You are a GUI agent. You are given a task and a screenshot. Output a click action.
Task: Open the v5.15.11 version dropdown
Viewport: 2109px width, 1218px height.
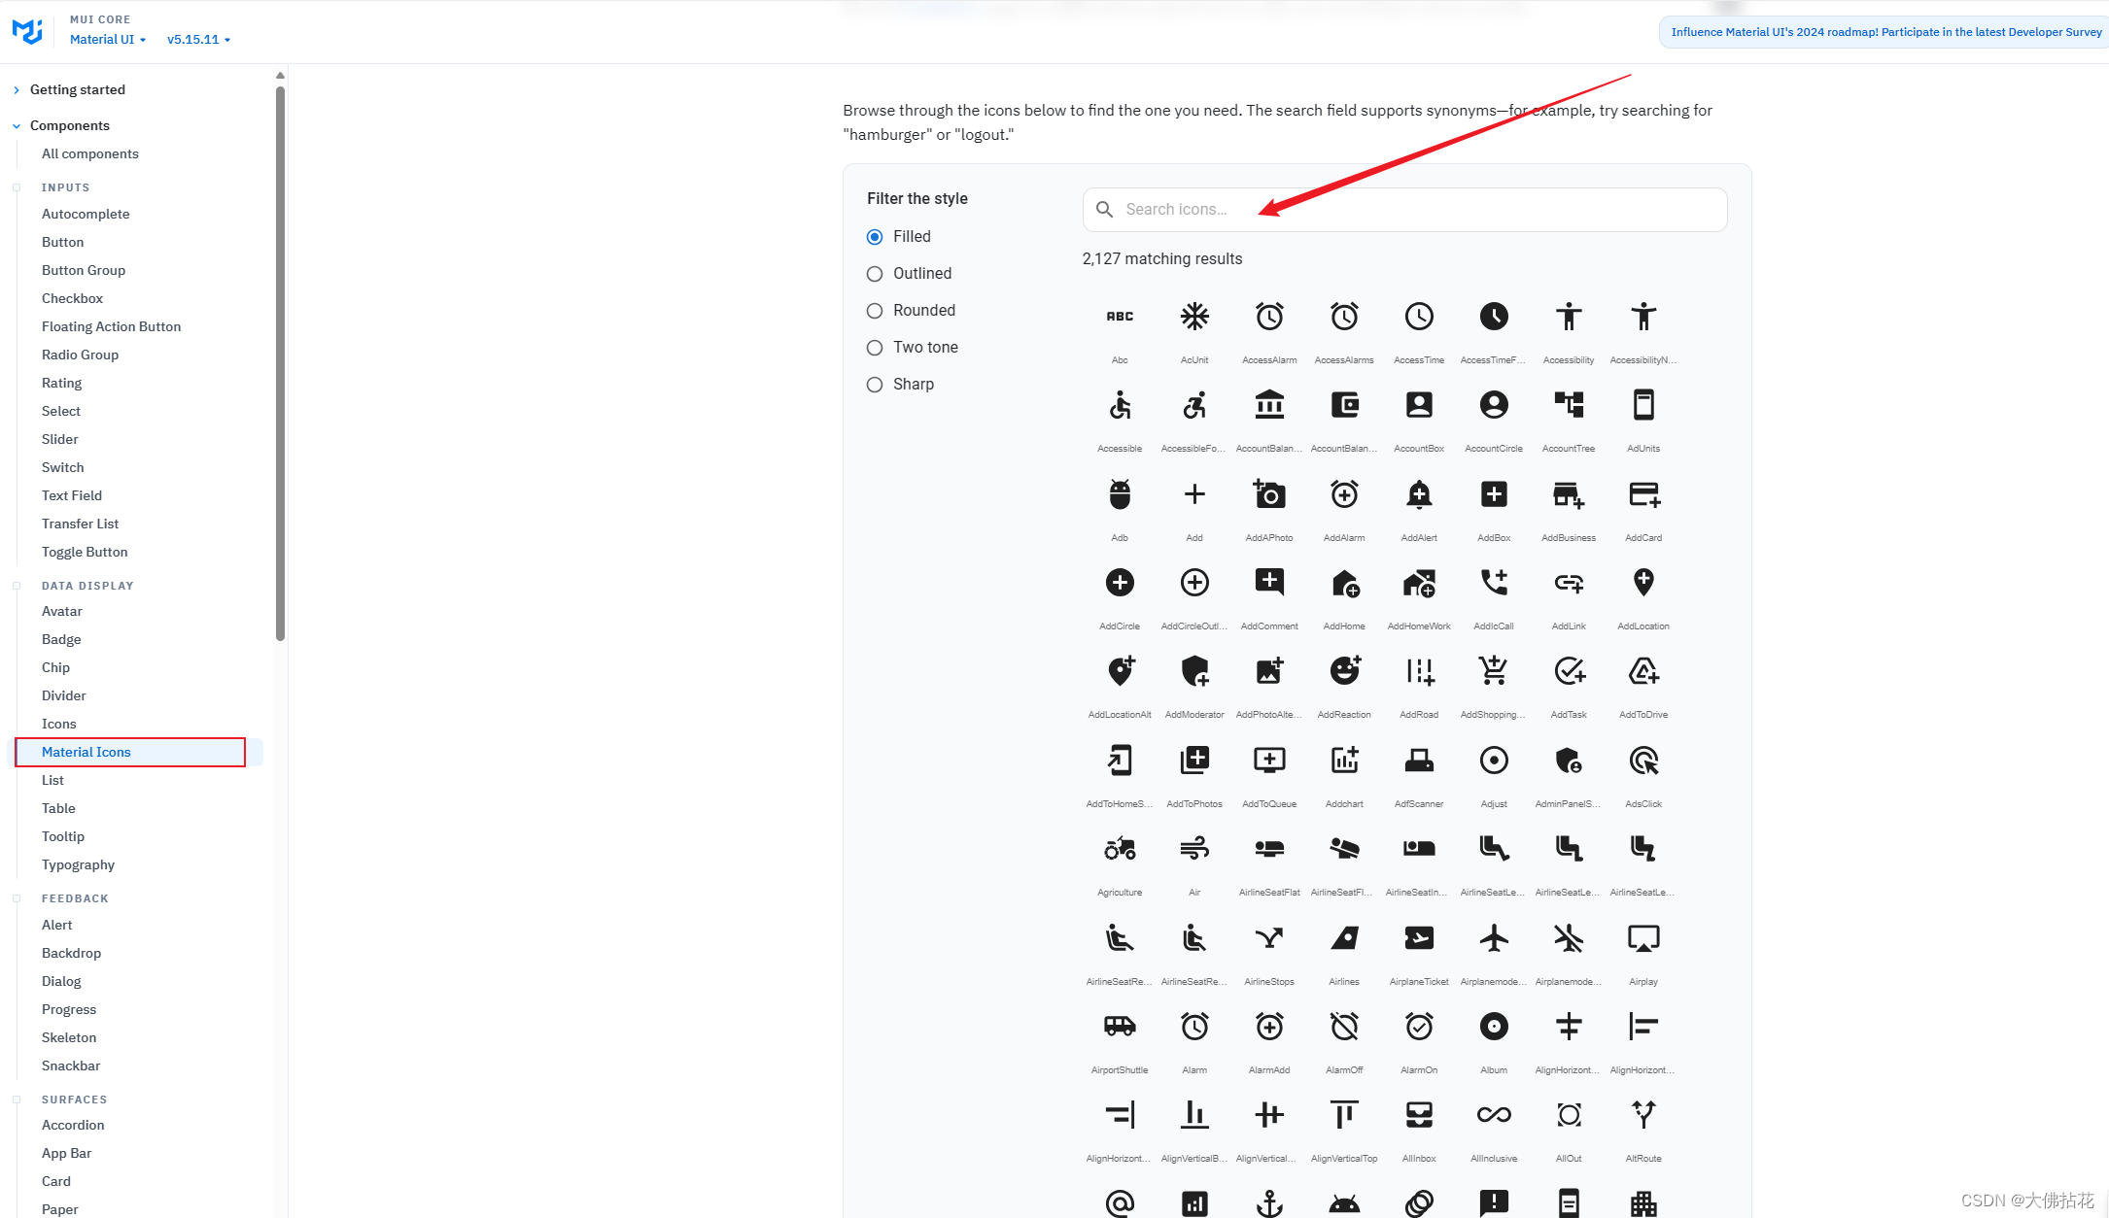click(x=198, y=40)
